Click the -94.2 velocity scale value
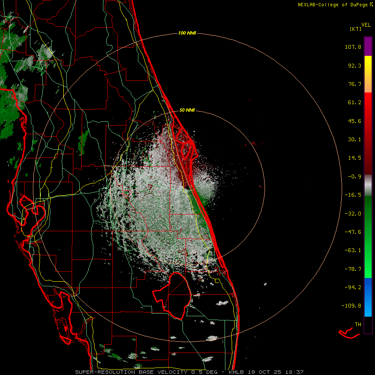Image resolution: width=375 pixels, height=375 pixels. (353, 287)
